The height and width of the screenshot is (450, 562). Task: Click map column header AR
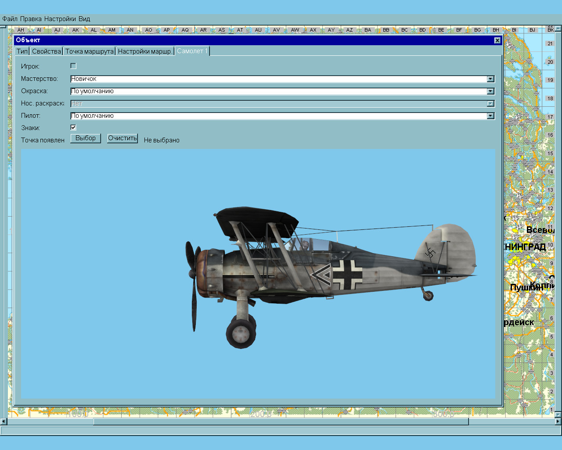pyautogui.click(x=203, y=30)
